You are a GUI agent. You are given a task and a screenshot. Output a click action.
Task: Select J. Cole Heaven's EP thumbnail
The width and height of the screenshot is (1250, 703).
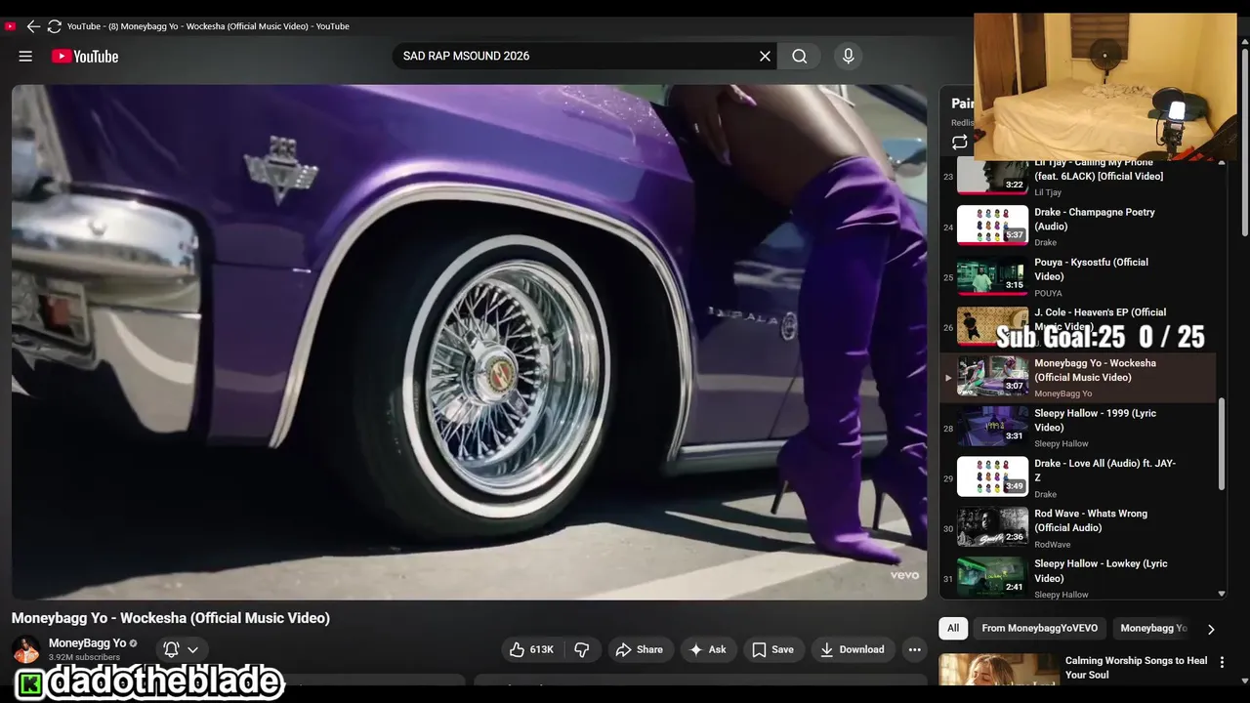[x=992, y=327]
